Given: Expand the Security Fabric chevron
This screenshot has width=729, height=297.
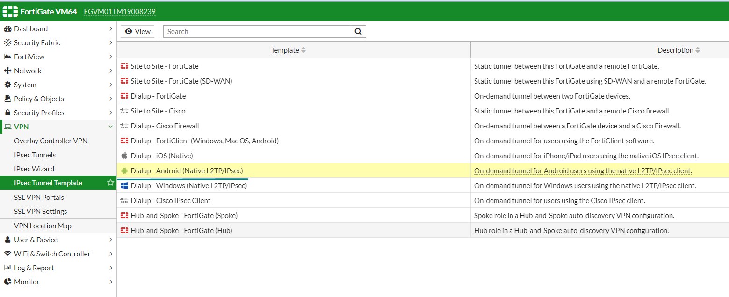Looking at the screenshot, I should click(x=111, y=43).
